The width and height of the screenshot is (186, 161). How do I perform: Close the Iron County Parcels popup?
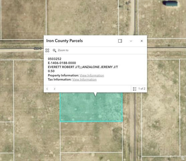coord(142,41)
